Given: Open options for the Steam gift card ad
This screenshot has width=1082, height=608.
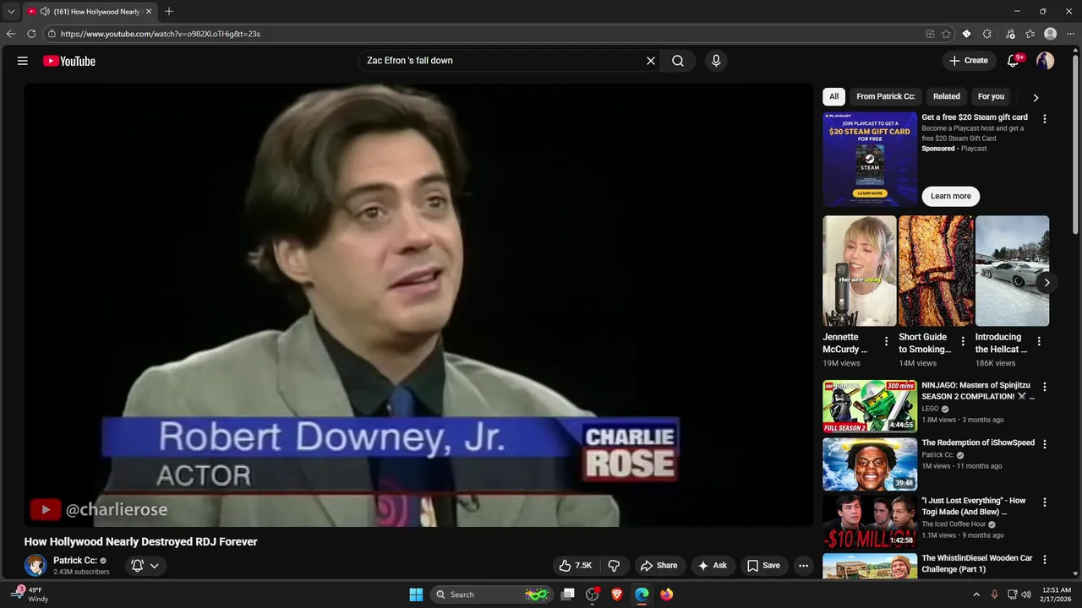Looking at the screenshot, I should click(x=1045, y=119).
